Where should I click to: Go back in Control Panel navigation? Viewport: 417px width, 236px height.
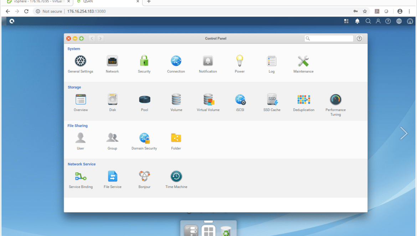pyautogui.click(x=92, y=38)
